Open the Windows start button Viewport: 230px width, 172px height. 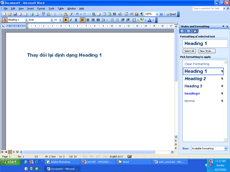tap(11, 162)
